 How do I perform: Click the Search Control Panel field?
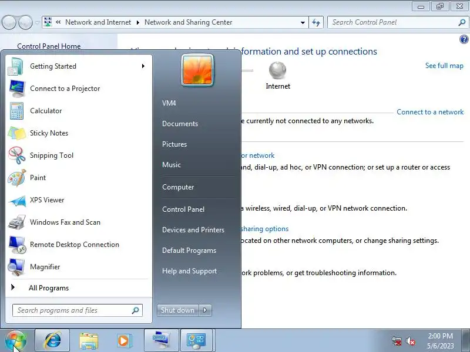[x=398, y=22]
